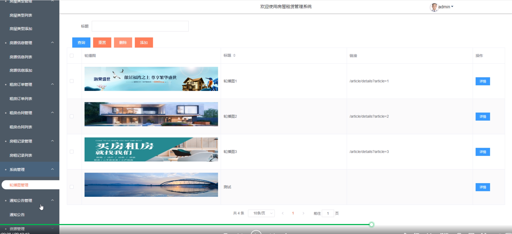Click the admin user avatar
The width and height of the screenshot is (512, 234).
click(434, 7)
